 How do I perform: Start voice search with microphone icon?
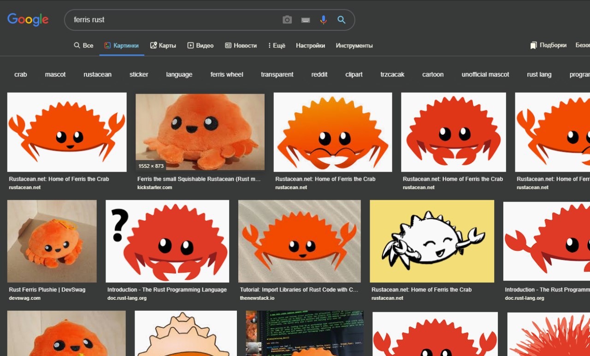(324, 20)
